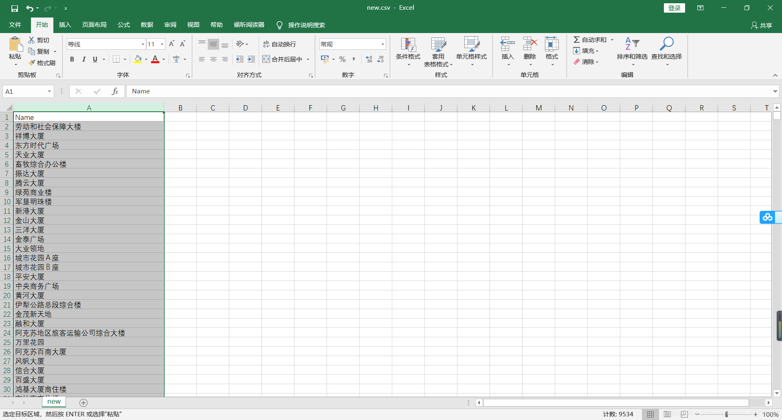
Task: Open the font name dropdown
Action: tap(143, 44)
